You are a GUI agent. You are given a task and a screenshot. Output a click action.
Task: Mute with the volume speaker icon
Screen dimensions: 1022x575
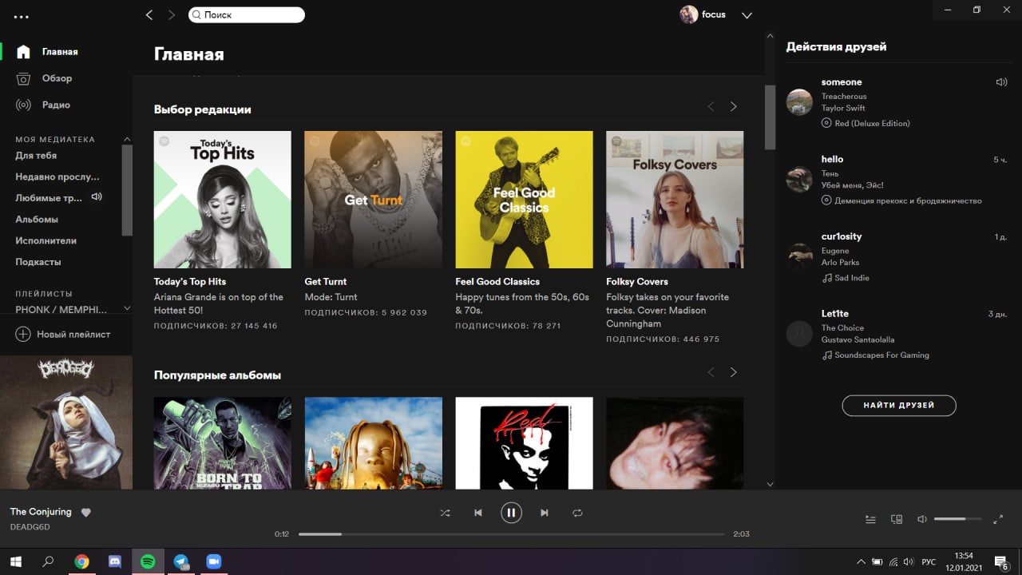pyautogui.click(x=921, y=519)
